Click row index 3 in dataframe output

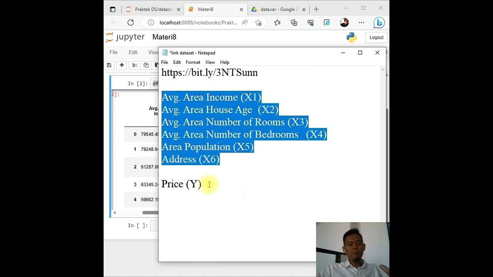click(x=135, y=185)
